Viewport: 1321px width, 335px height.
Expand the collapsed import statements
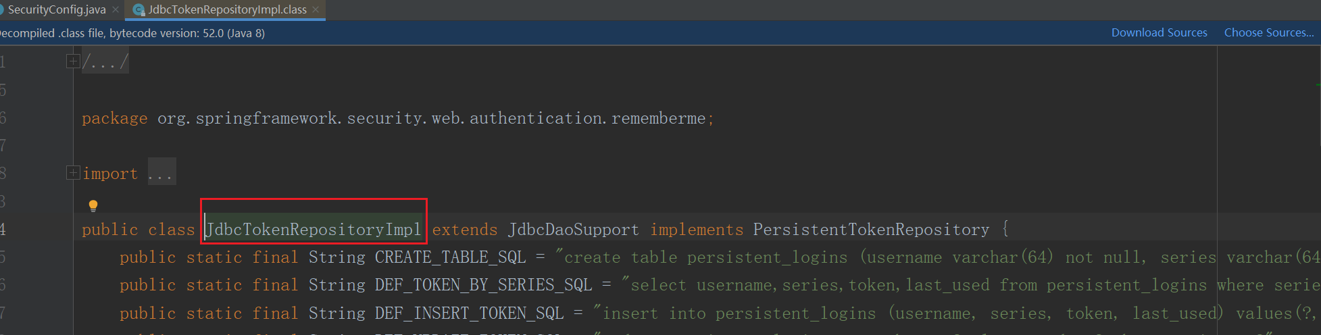(x=73, y=173)
